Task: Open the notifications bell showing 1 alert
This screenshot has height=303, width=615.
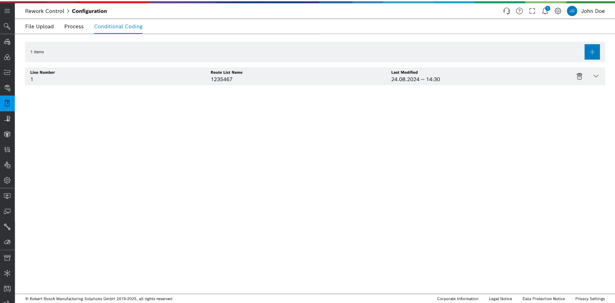Action: click(545, 11)
